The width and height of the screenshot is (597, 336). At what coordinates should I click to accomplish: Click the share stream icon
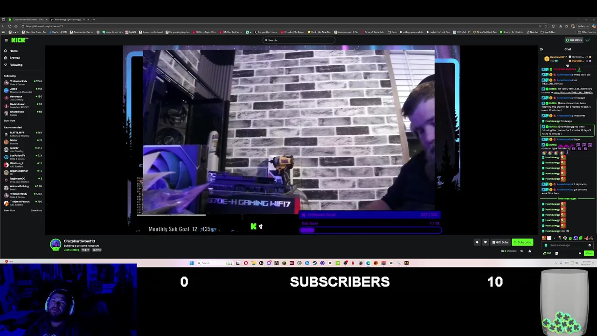(521, 251)
